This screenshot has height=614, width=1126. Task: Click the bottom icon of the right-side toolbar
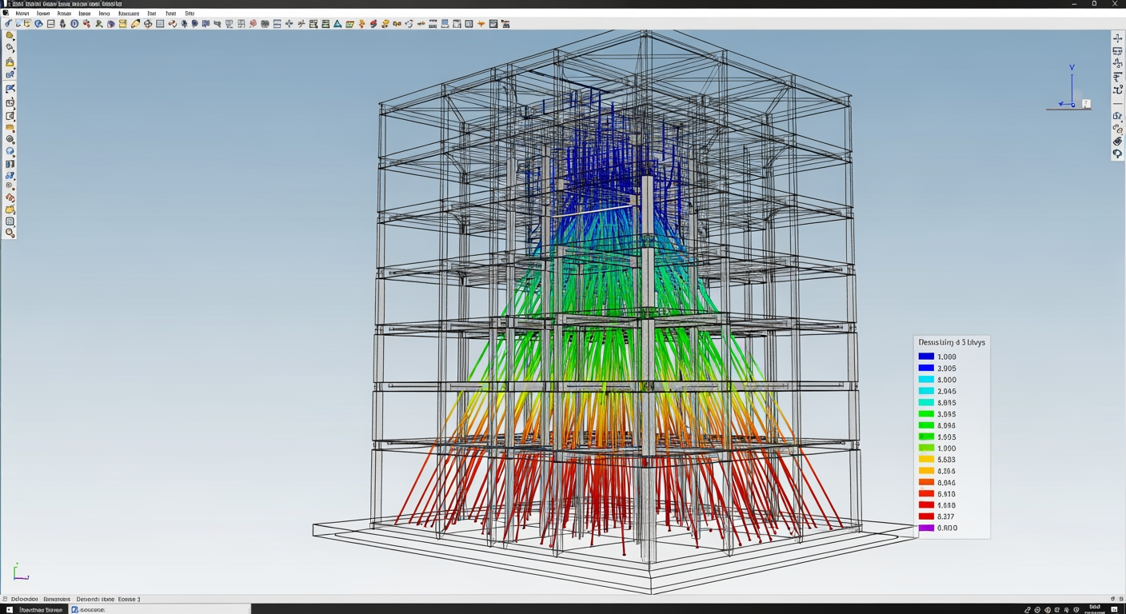click(1117, 154)
